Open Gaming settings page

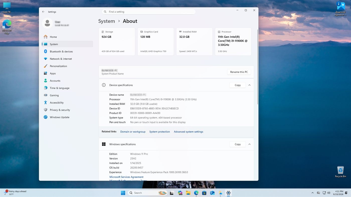point(67,95)
